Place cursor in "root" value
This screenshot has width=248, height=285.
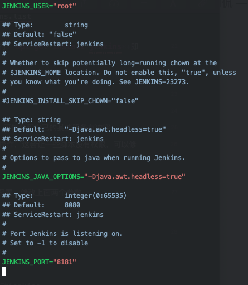(x=65, y=6)
